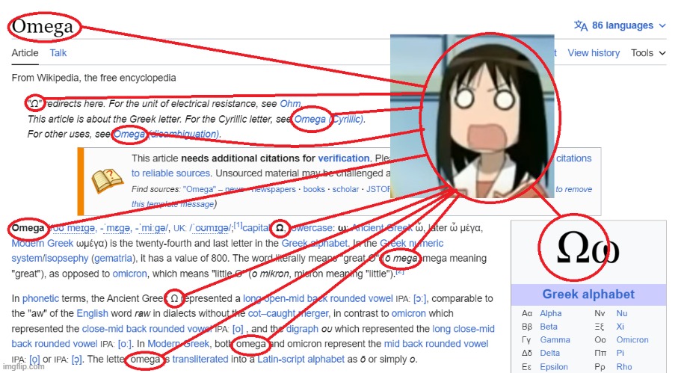Open the scholar sources link
This screenshot has width=687, height=373.
(x=345, y=189)
